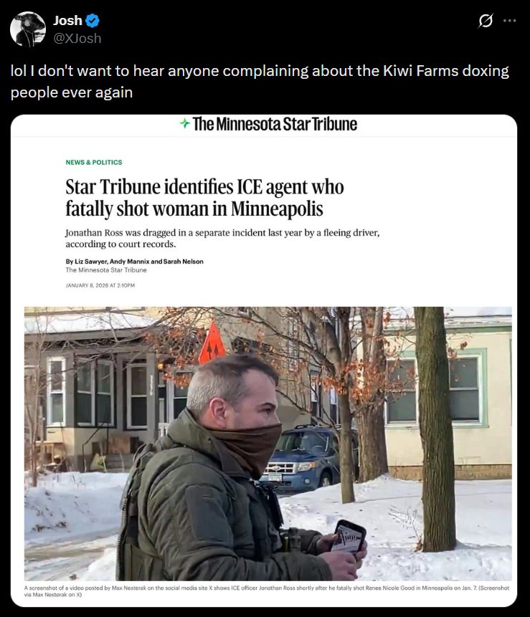Click the photo caption about Max Nesterak
Screen dimensions: 530x617
[x=267, y=591]
